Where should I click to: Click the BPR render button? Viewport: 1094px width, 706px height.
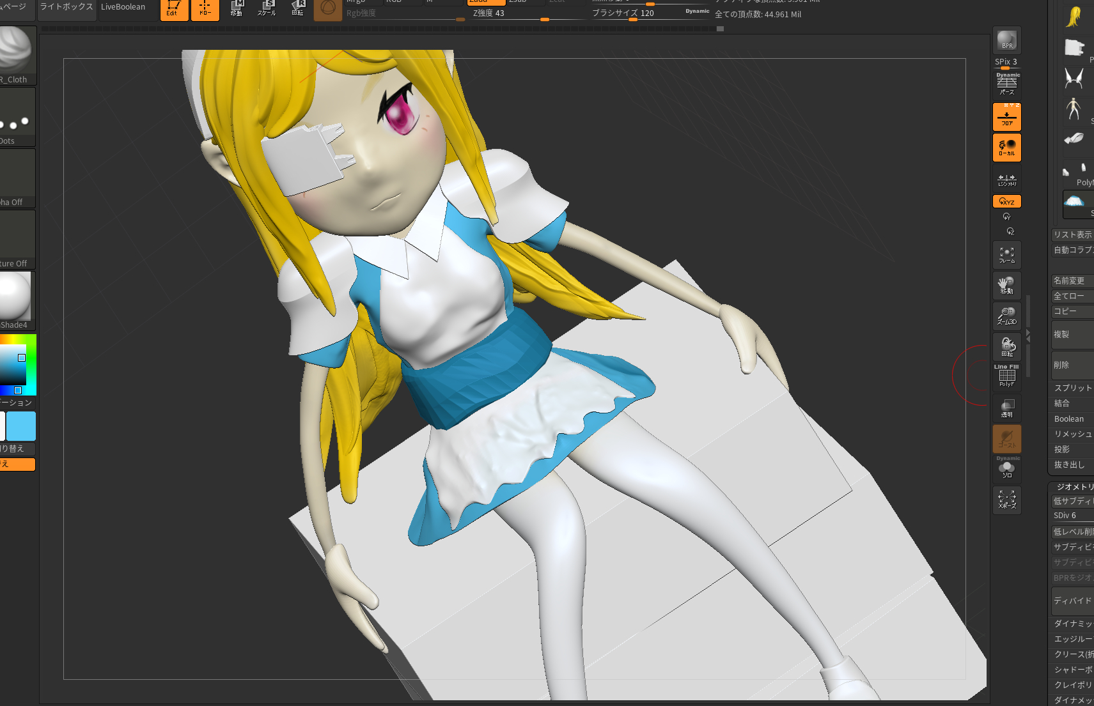(1006, 40)
